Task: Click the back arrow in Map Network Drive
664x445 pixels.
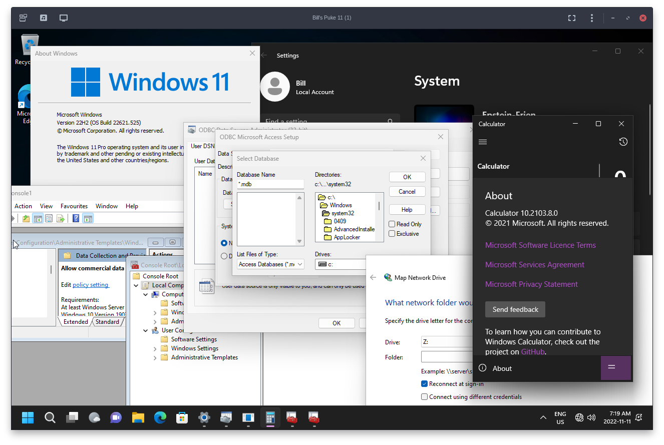Action: click(x=373, y=277)
